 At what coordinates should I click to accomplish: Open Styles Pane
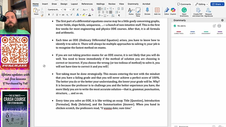(138, 12)
